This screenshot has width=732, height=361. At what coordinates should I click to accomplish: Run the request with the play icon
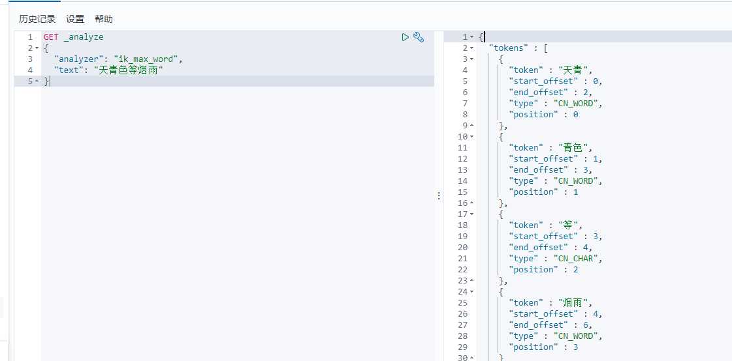point(406,37)
